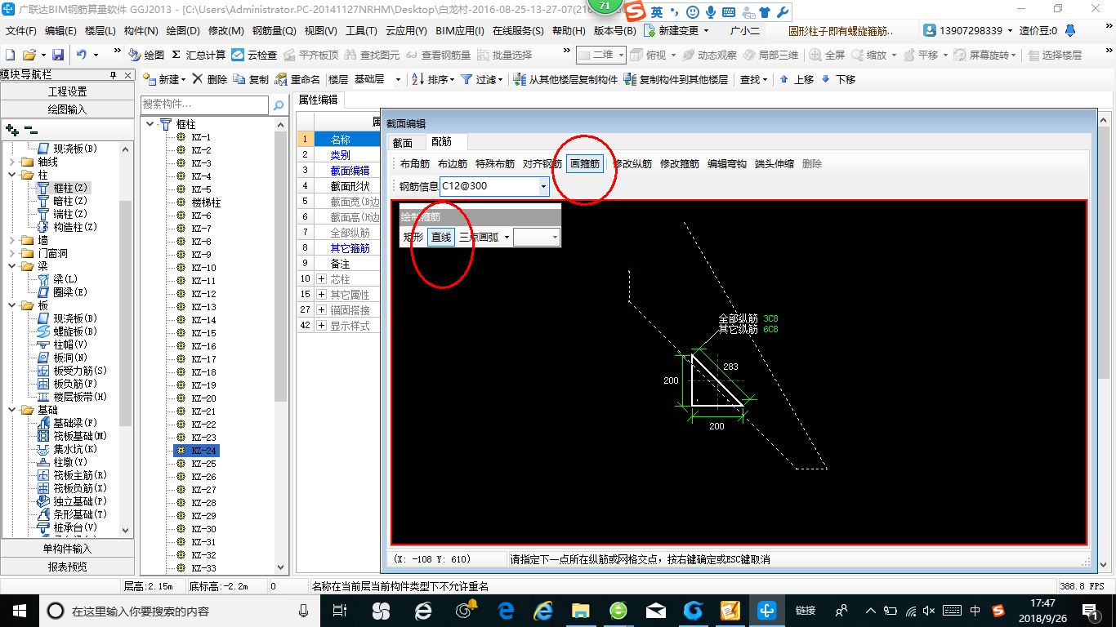Open 过滤 filter dropdown
Image resolution: width=1116 pixels, height=627 pixels.
483,79
